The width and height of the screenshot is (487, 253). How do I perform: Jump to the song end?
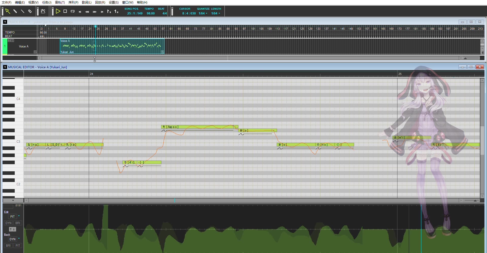tap(102, 12)
